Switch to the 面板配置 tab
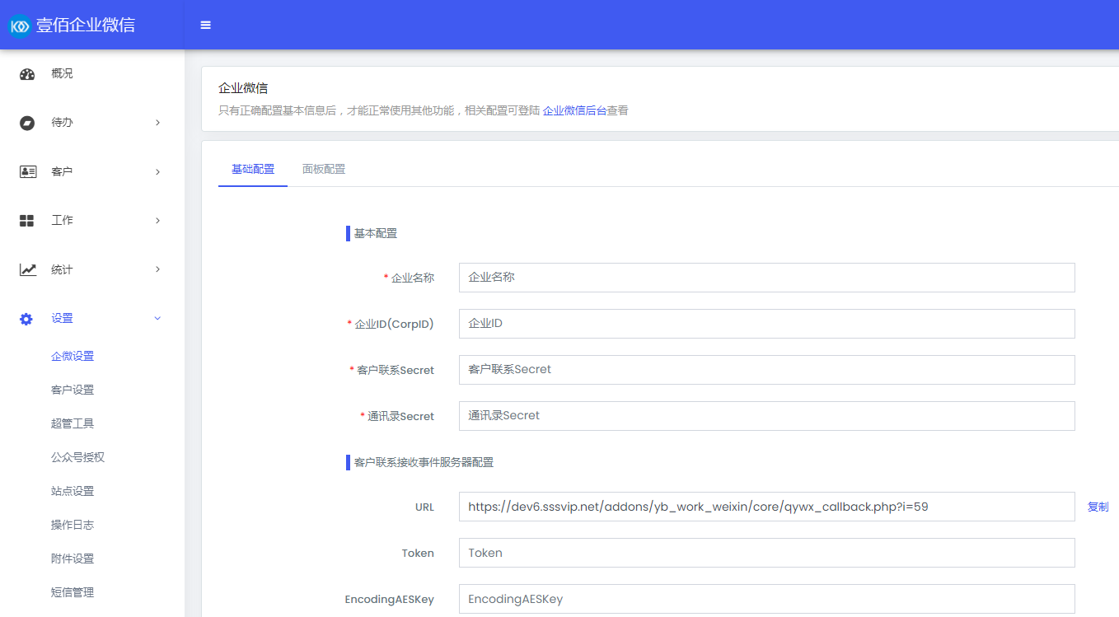1119x617 pixels. pos(324,169)
